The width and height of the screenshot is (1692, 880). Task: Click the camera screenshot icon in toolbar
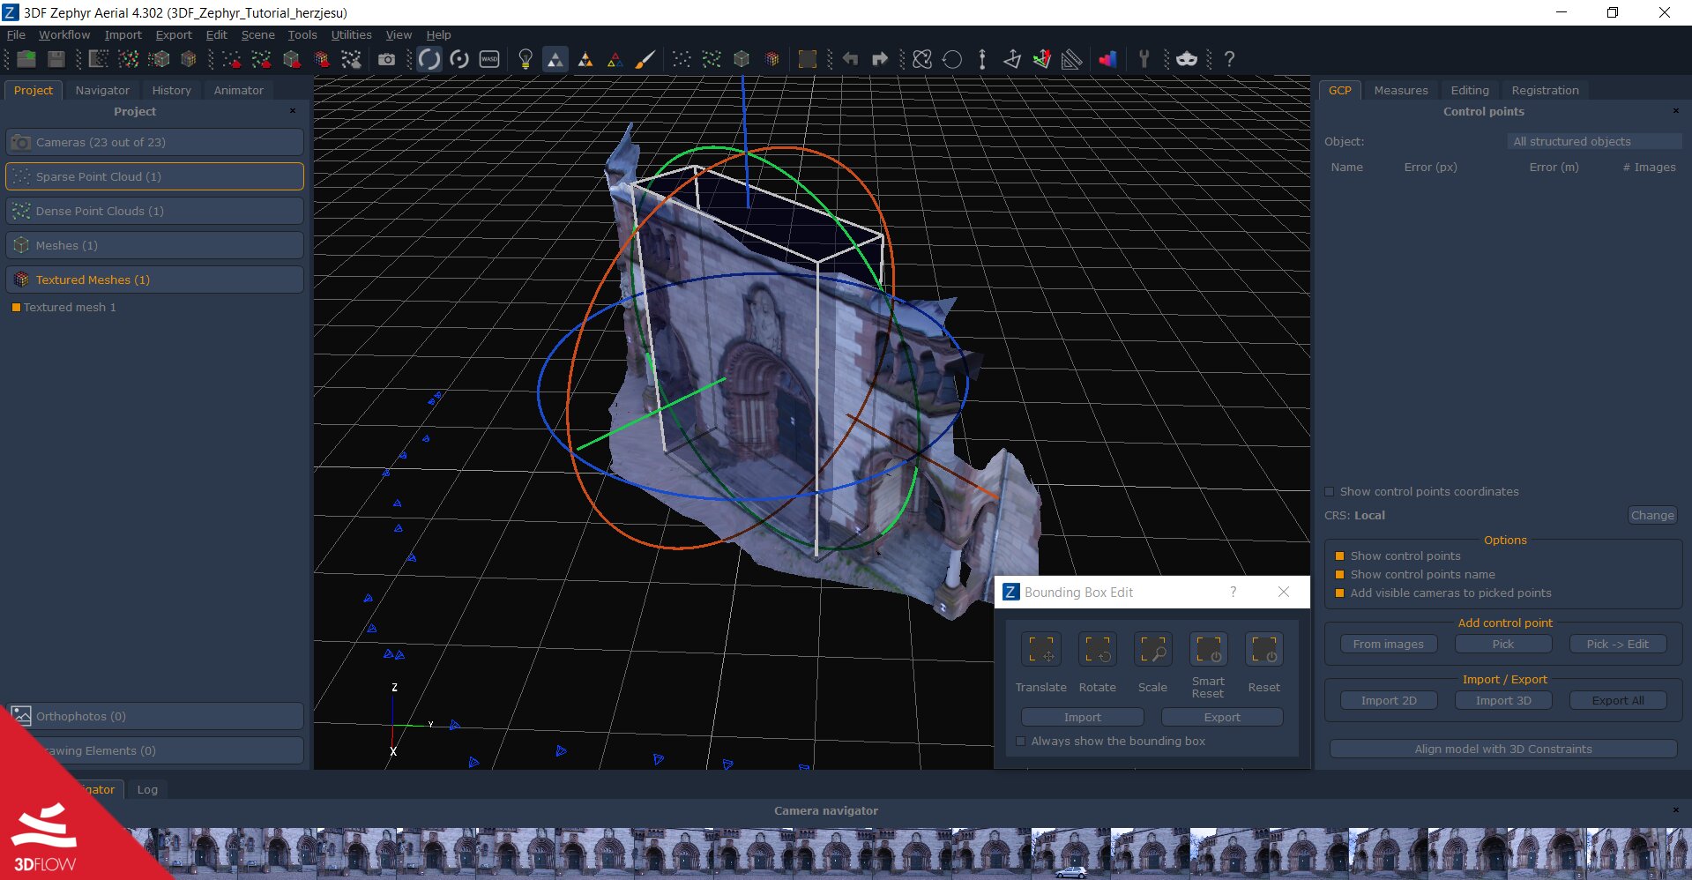coord(386,59)
